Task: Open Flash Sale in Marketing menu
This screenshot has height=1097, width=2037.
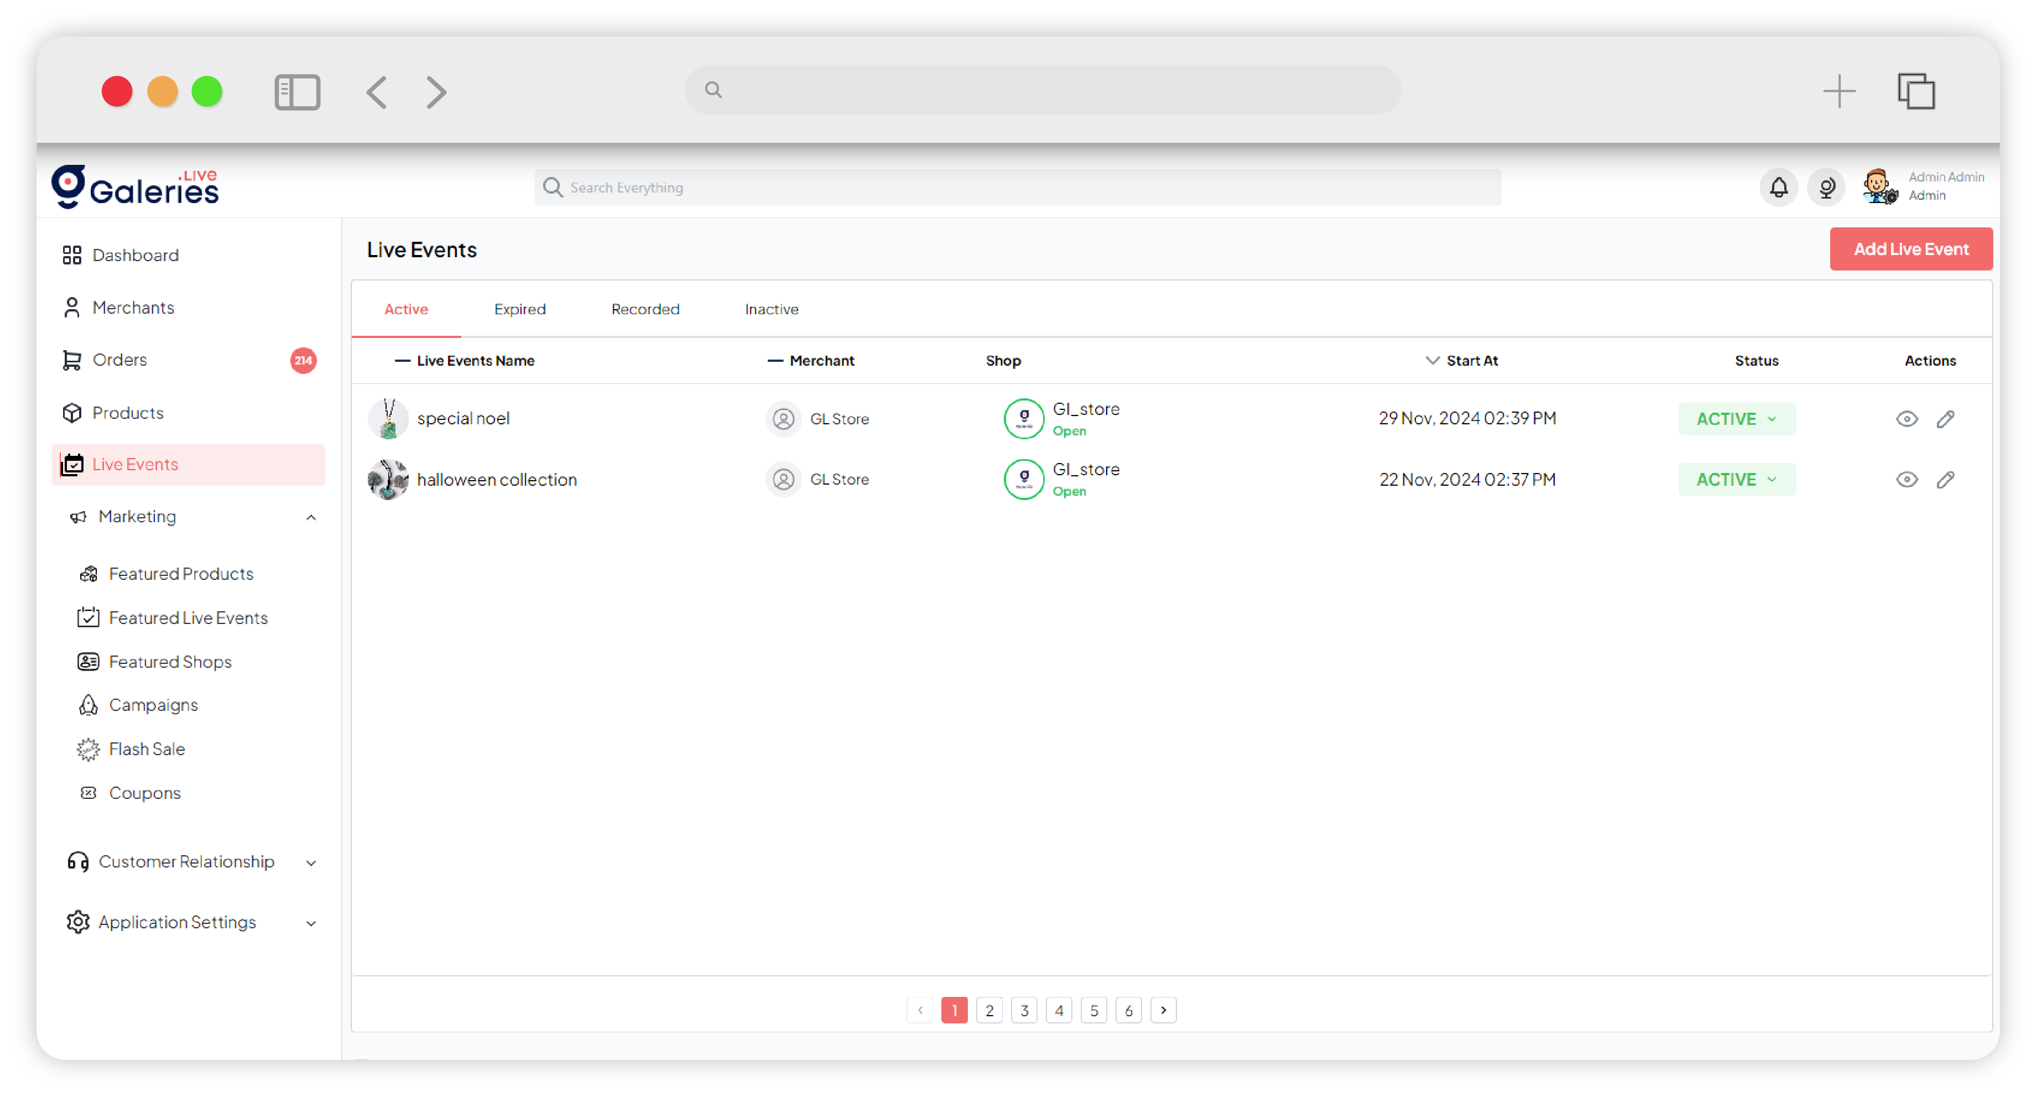Action: click(x=147, y=748)
